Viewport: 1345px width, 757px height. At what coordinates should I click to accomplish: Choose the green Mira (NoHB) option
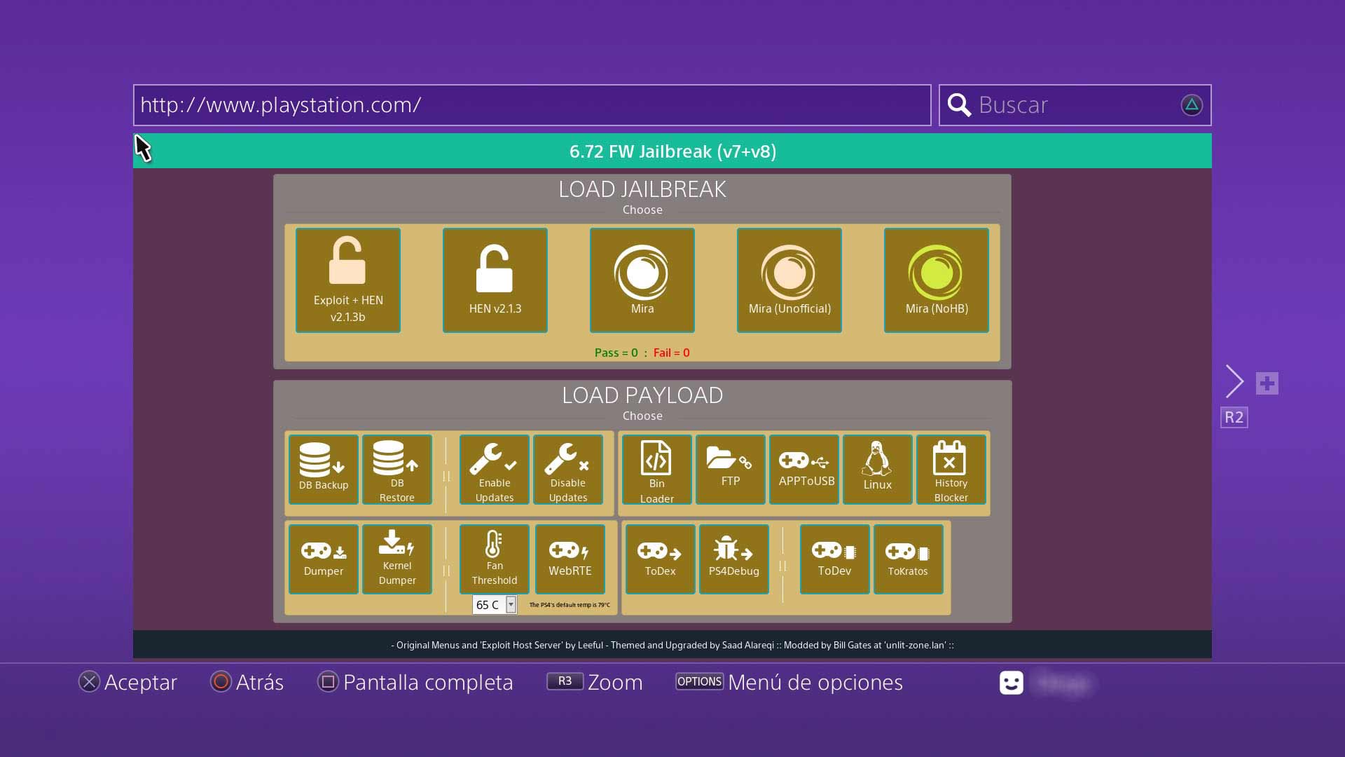click(937, 280)
